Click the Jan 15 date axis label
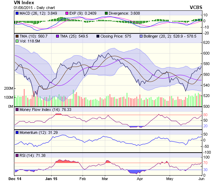Image resolution: width=216 pixels, height=186 pixels. 51,179
